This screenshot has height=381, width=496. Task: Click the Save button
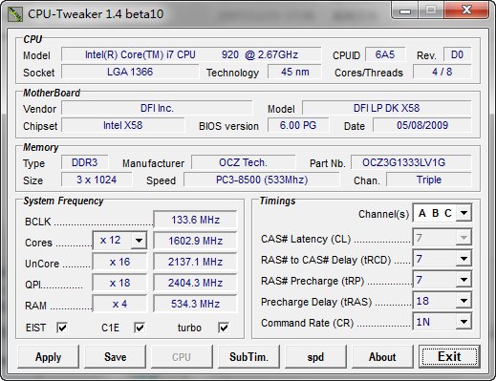tap(115, 357)
